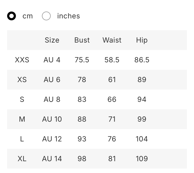
Task: Select the 109 hip measurement
Action: [142, 159]
